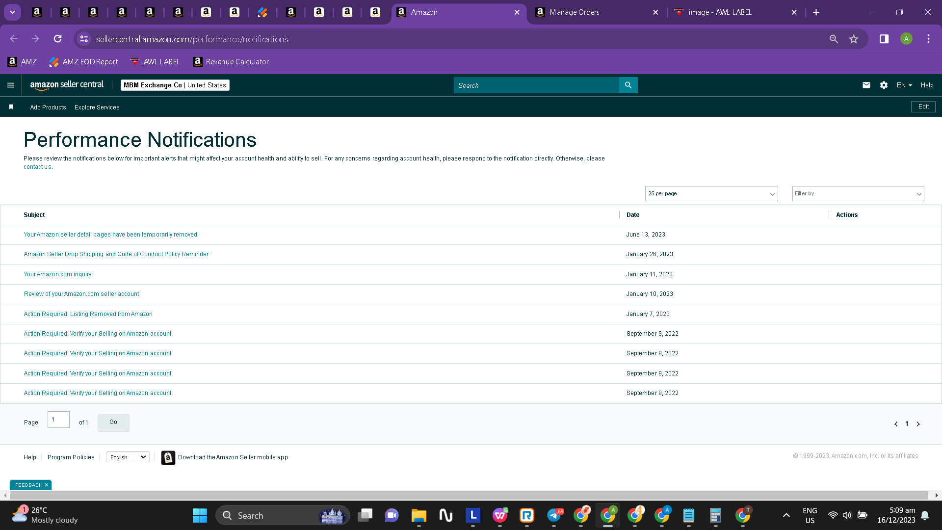This screenshot has width=942, height=530.
Task: Open the Chrome three-dot menu
Action: [x=928, y=39]
